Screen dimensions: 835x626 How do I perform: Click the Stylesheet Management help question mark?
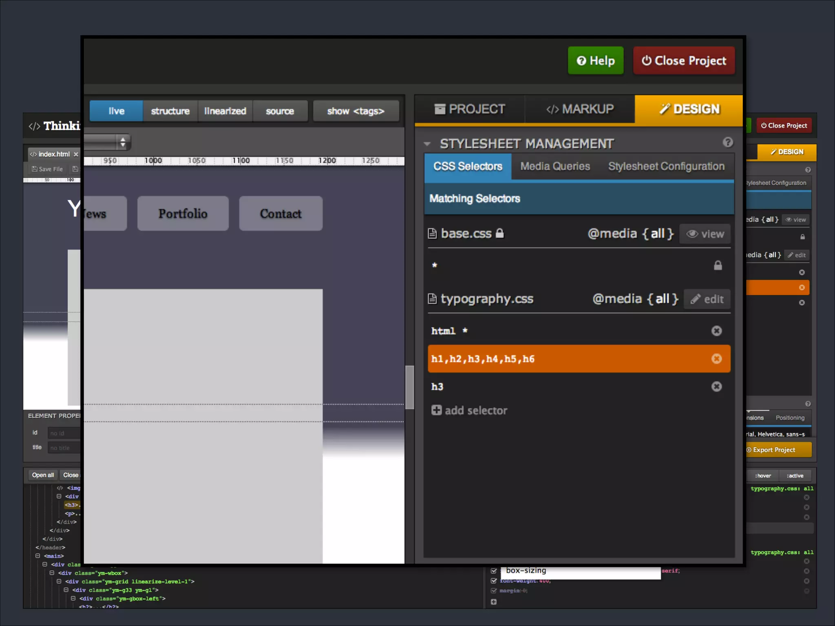728,142
